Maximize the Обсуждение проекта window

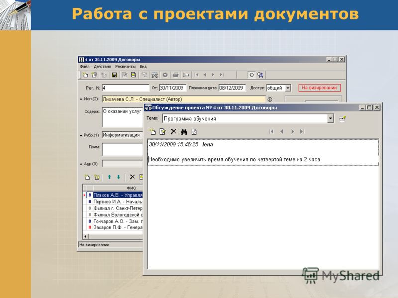pyautogui.click(x=369, y=107)
